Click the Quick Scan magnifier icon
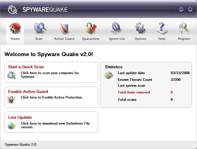The height and width of the screenshot is (149, 197). (x=11, y=75)
